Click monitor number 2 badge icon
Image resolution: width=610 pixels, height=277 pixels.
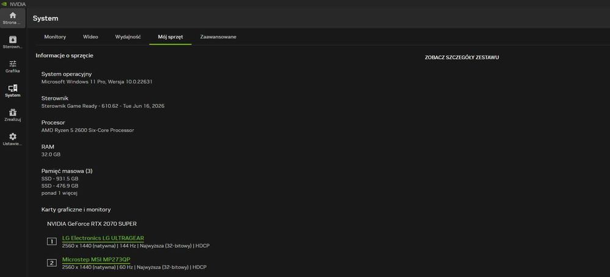pyautogui.click(x=52, y=263)
